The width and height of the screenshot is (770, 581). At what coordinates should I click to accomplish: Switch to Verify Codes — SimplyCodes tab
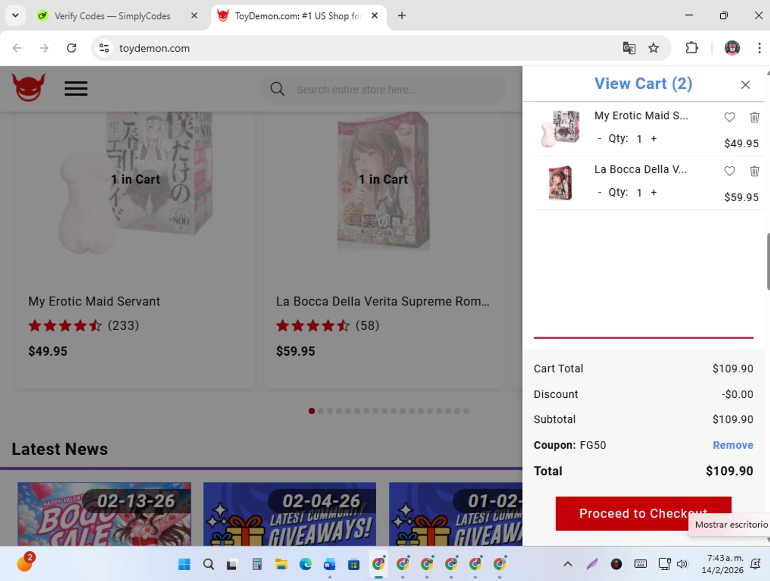click(x=112, y=16)
